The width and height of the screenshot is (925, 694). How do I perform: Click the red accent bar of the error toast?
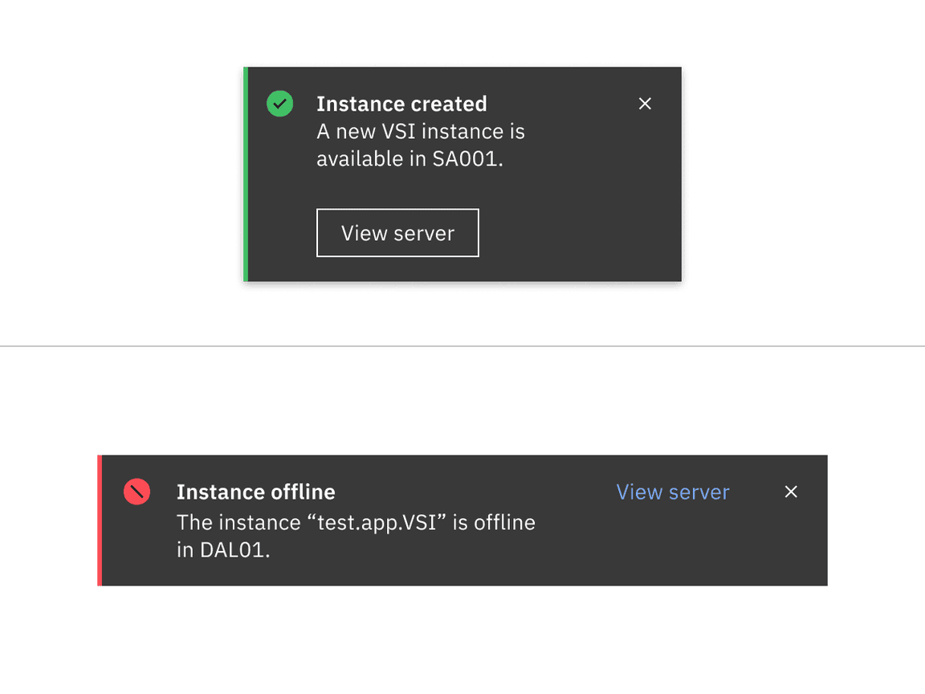[99, 520]
